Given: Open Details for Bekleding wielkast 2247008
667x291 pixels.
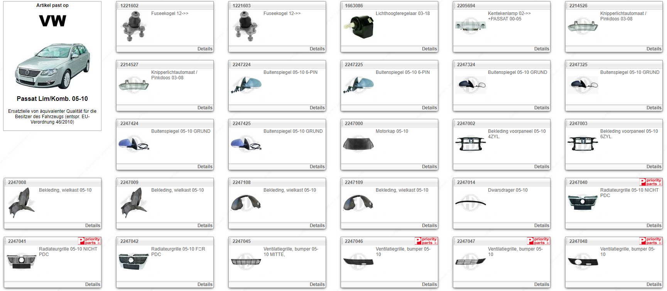Looking at the screenshot, I should [x=93, y=226].
